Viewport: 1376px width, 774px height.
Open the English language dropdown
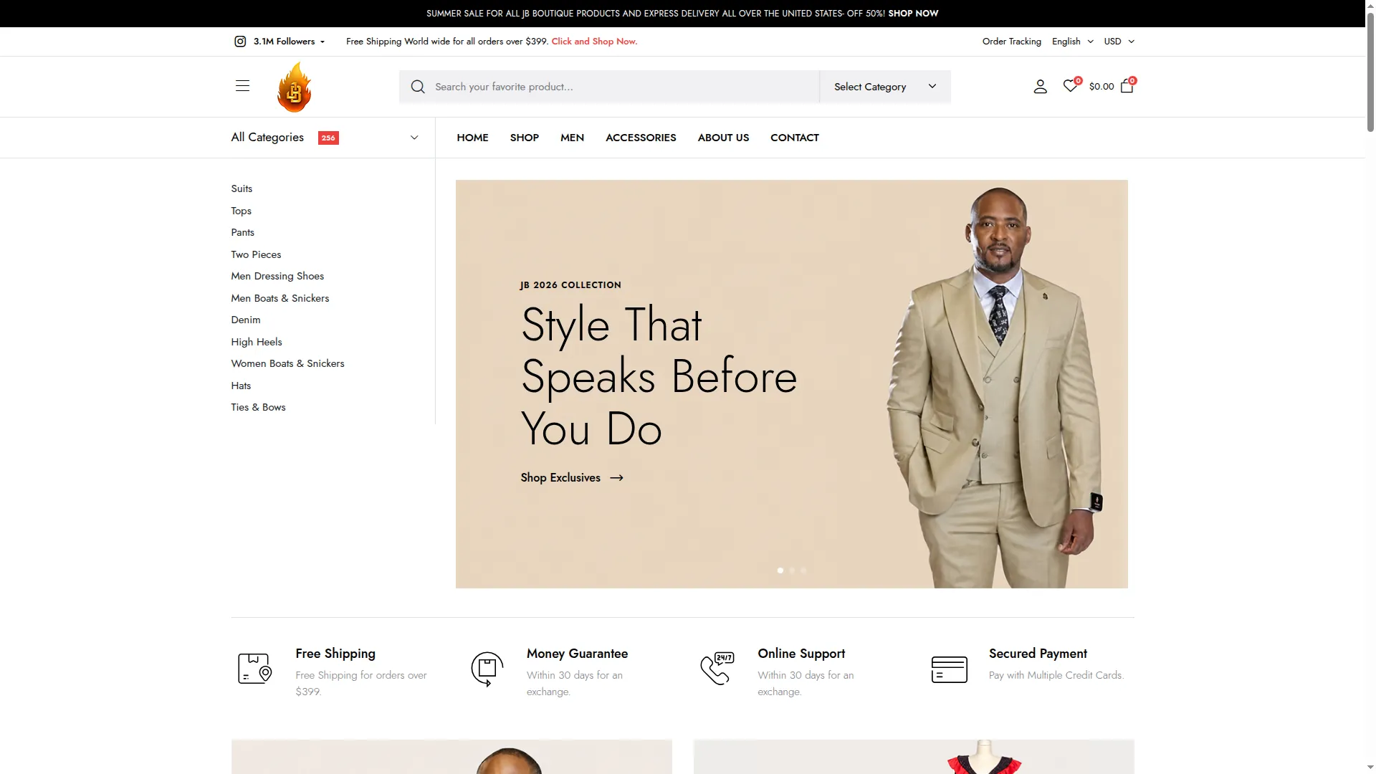1073,42
